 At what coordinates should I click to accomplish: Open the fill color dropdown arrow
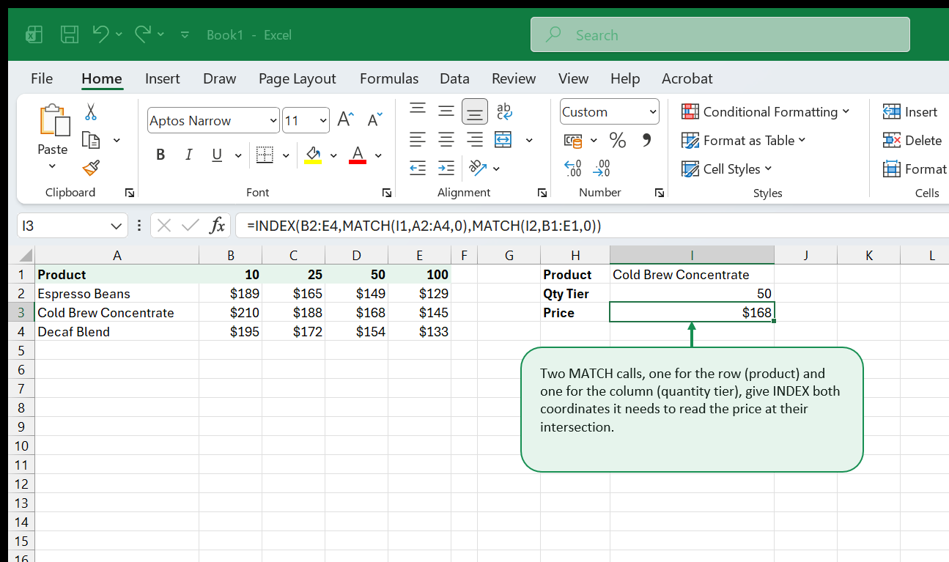point(333,155)
